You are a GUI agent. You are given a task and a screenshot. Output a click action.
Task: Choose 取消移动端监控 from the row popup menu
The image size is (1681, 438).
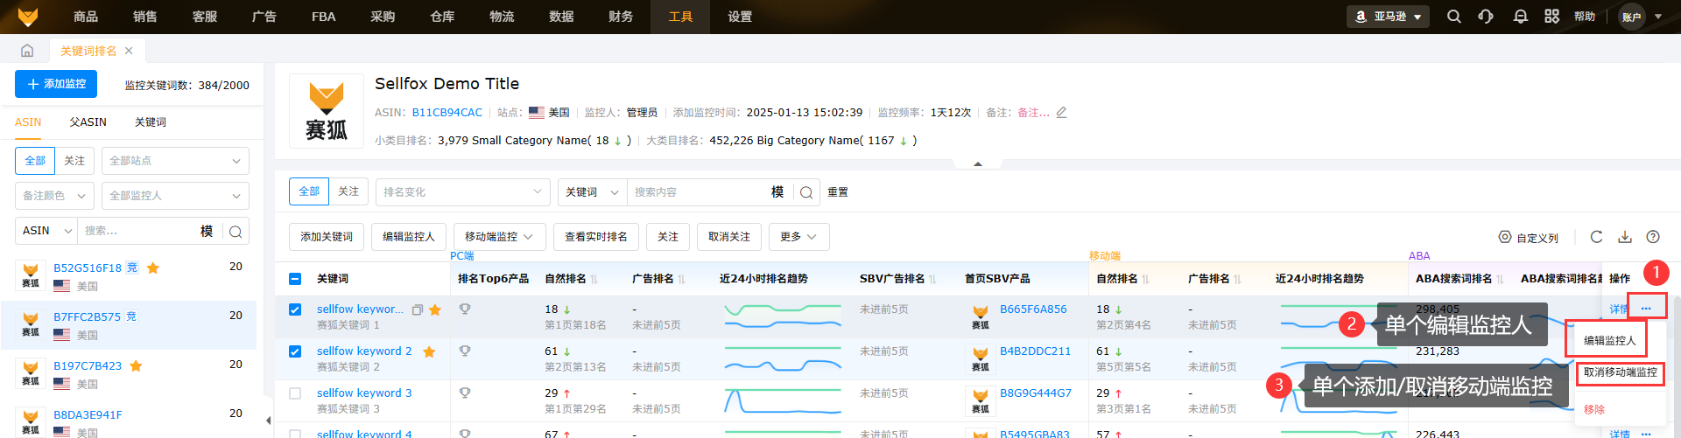[x=1620, y=372]
